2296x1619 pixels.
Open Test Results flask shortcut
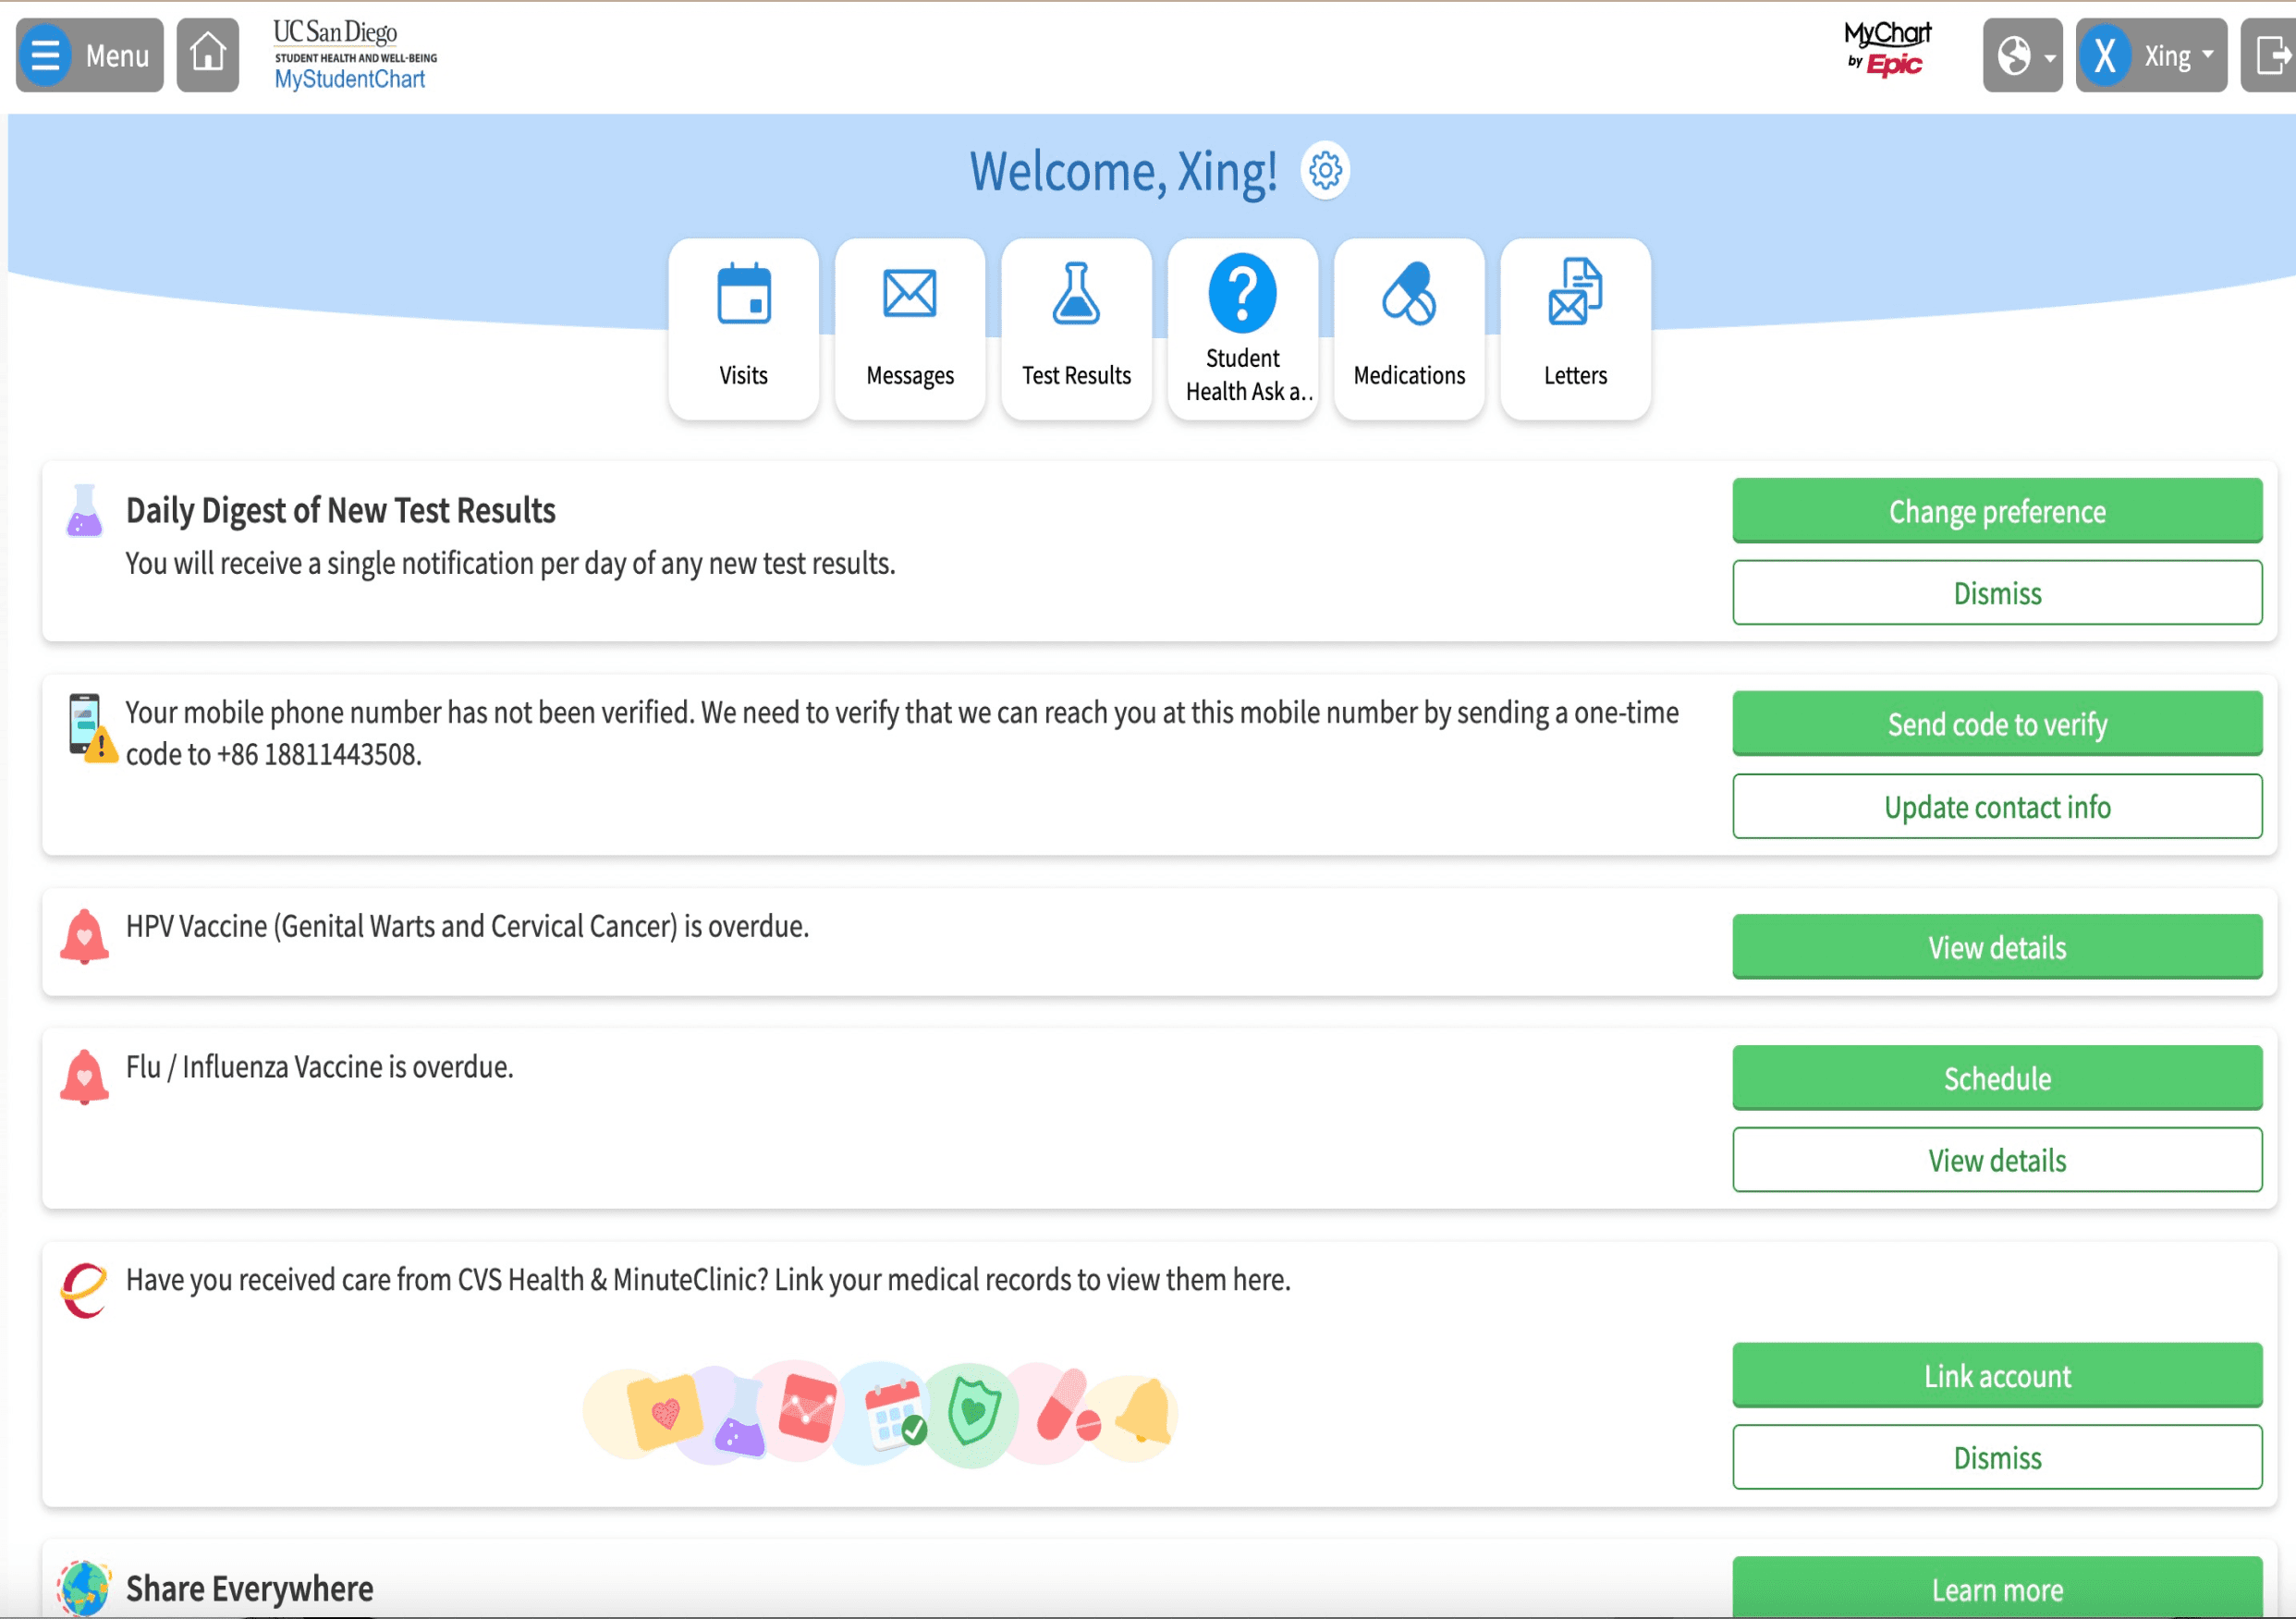click(1076, 328)
